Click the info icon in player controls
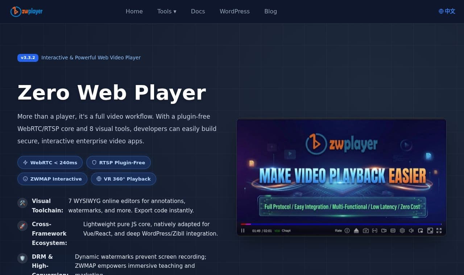 point(347,230)
